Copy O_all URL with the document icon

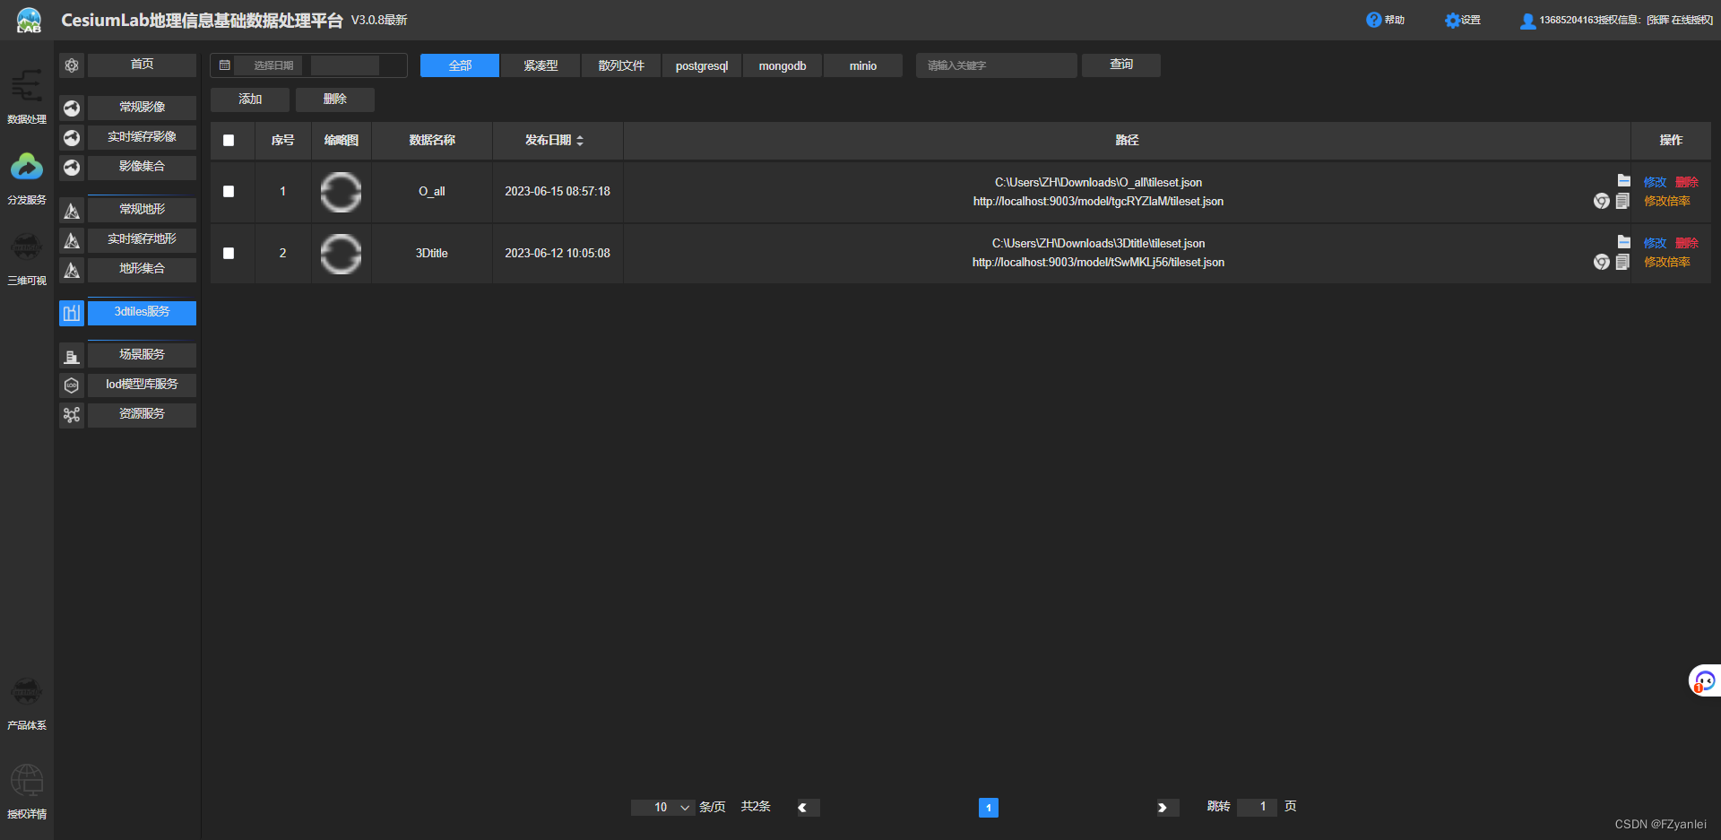(x=1622, y=201)
